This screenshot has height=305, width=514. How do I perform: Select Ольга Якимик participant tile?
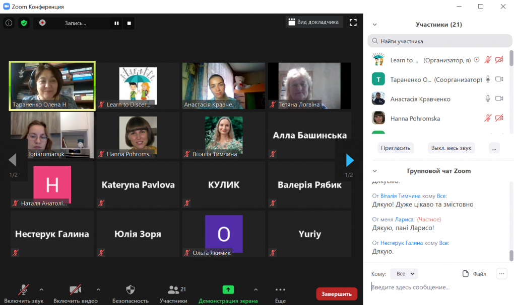224,234
